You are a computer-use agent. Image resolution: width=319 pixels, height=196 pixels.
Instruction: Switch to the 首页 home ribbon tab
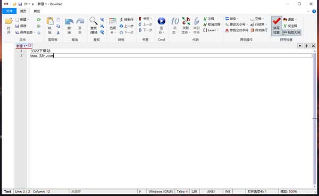(23, 11)
